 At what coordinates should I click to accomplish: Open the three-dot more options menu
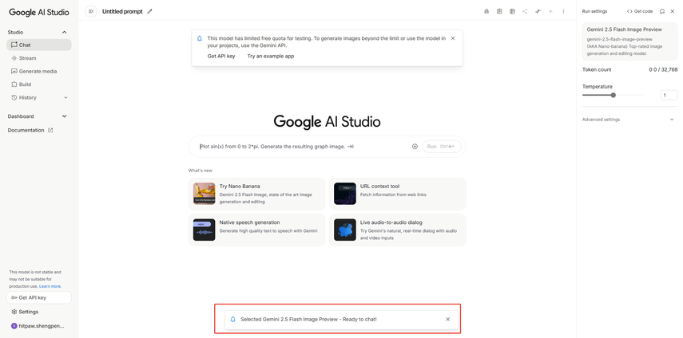click(x=563, y=12)
